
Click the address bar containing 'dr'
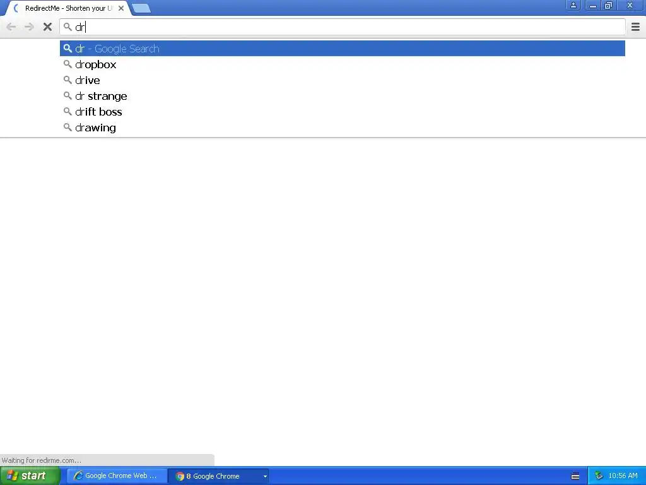(343, 27)
